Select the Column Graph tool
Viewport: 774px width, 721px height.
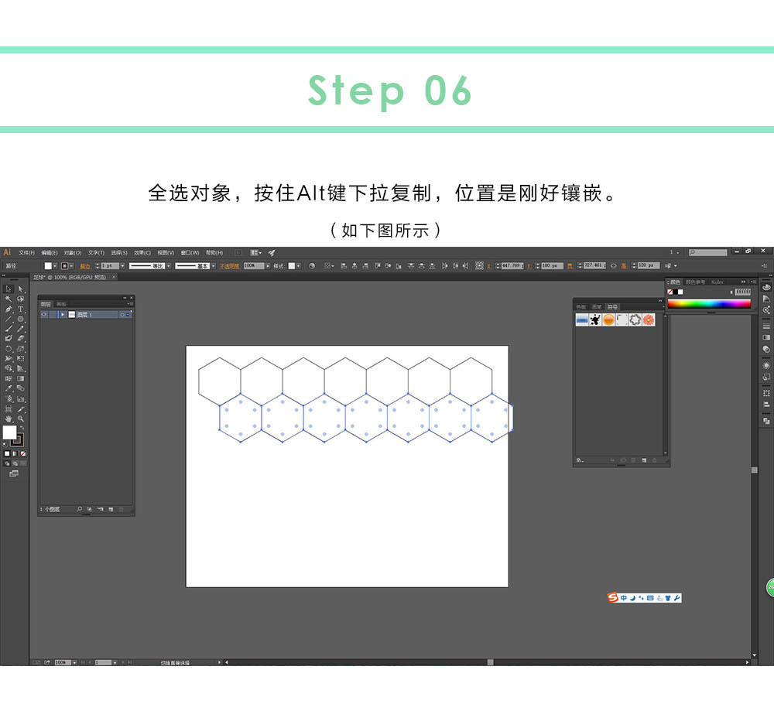coord(21,398)
